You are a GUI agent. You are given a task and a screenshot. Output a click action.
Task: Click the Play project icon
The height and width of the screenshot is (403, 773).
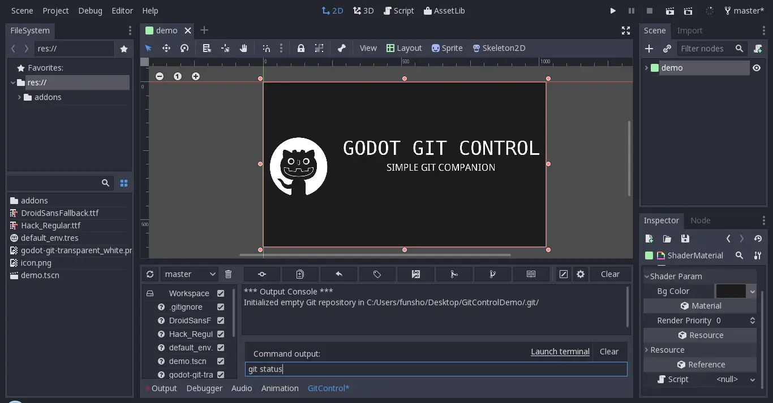[x=613, y=11]
